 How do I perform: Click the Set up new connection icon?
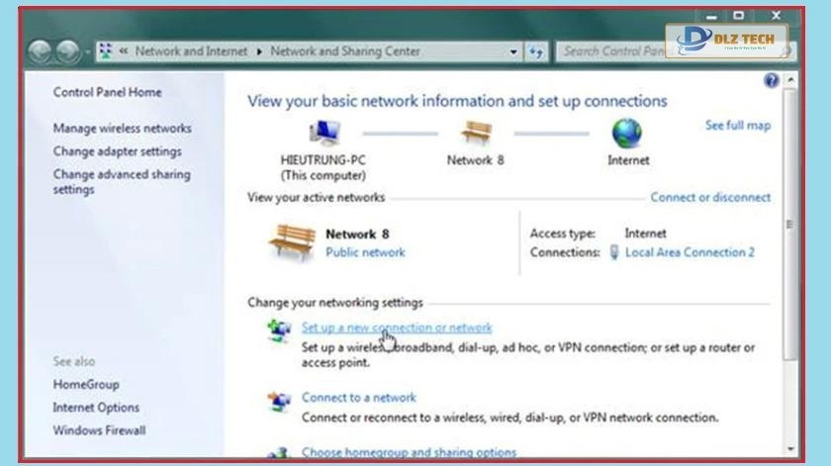pos(280,331)
